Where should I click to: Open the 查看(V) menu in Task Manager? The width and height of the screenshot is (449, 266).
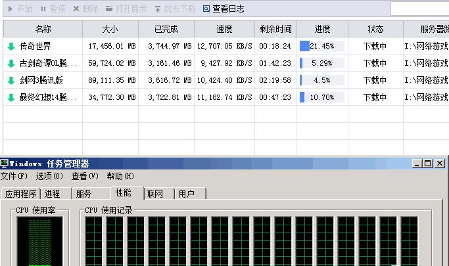click(x=85, y=176)
